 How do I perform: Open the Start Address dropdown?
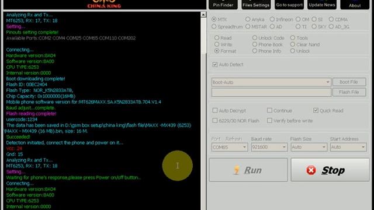coord(348,147)
